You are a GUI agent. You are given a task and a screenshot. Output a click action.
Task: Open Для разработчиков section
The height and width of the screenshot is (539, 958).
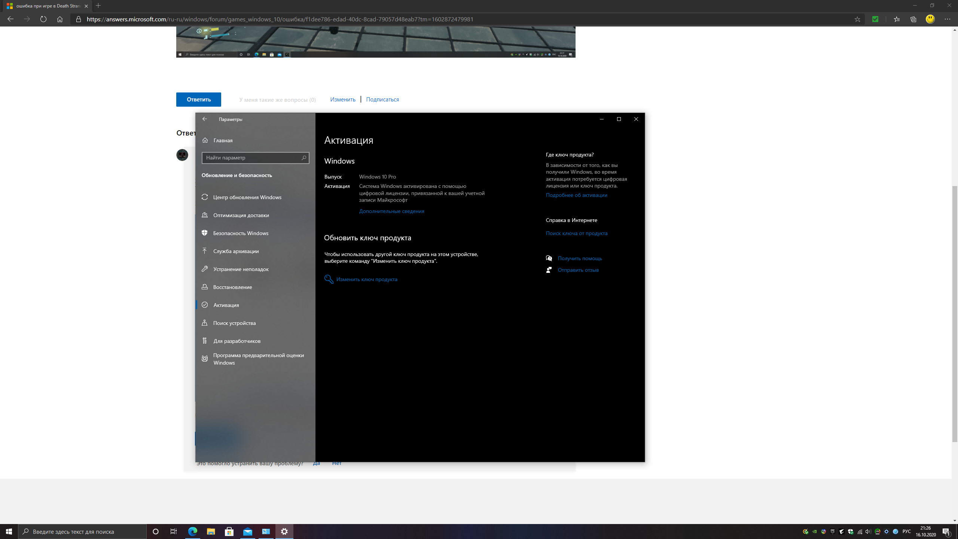255,341
